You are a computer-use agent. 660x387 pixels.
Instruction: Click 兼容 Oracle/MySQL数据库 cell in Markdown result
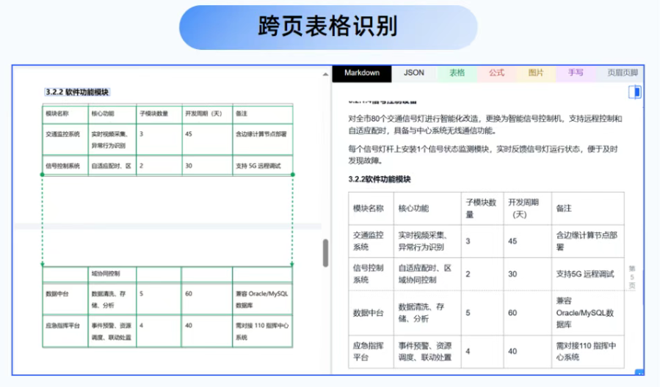pos(588,313)
